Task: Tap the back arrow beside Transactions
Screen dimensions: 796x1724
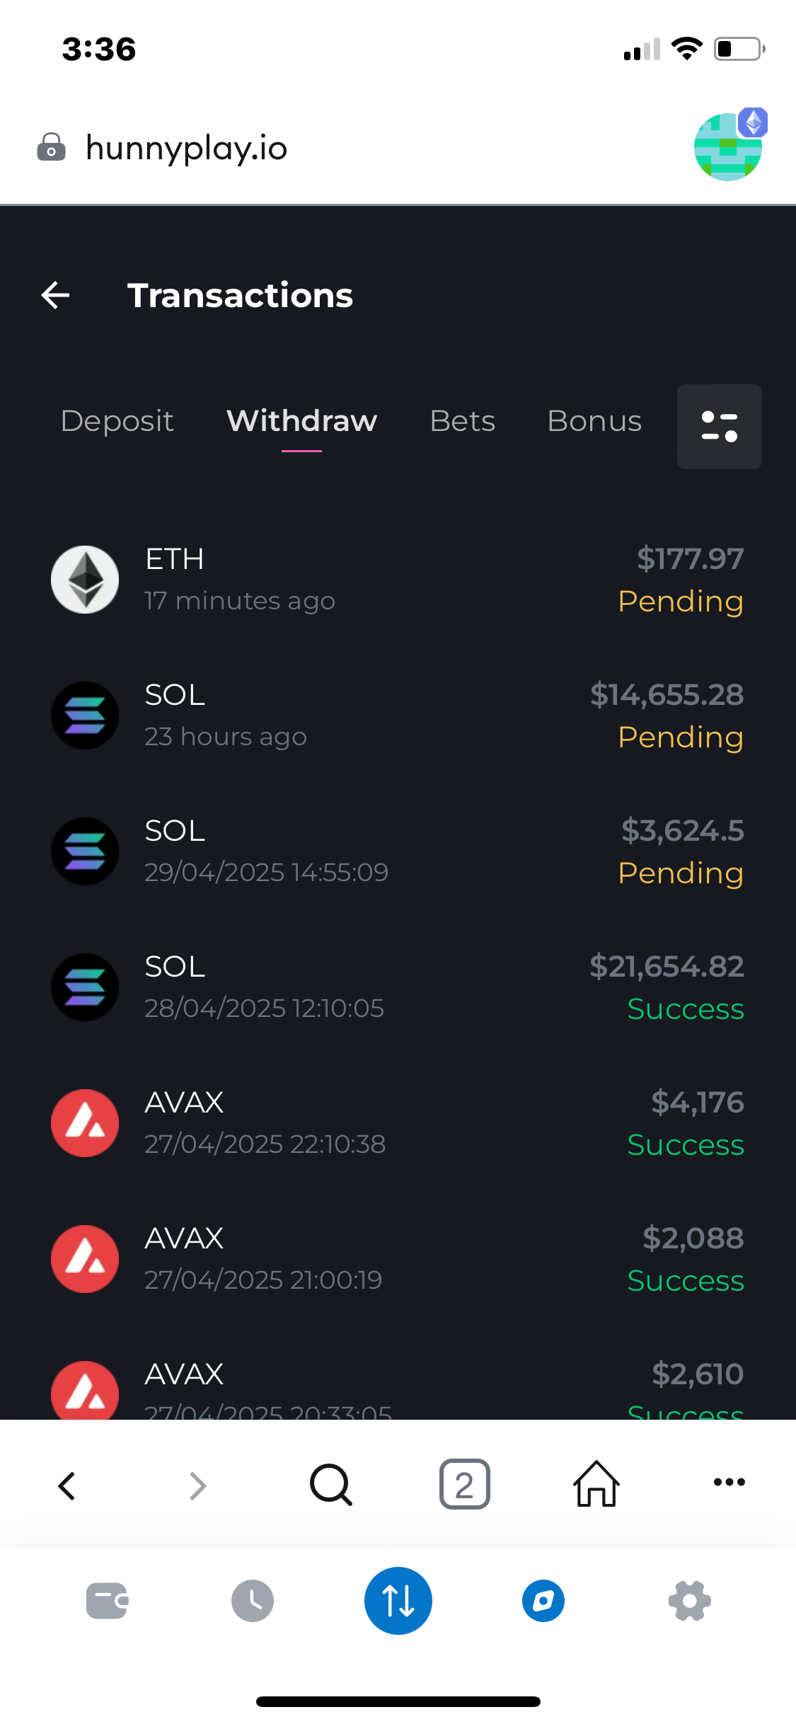Action: tap(56, 295)
